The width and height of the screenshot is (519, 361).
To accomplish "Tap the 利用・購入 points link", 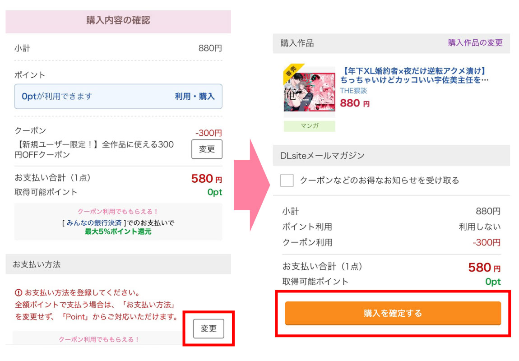I will pyautogui.click(x=195, y=96).
